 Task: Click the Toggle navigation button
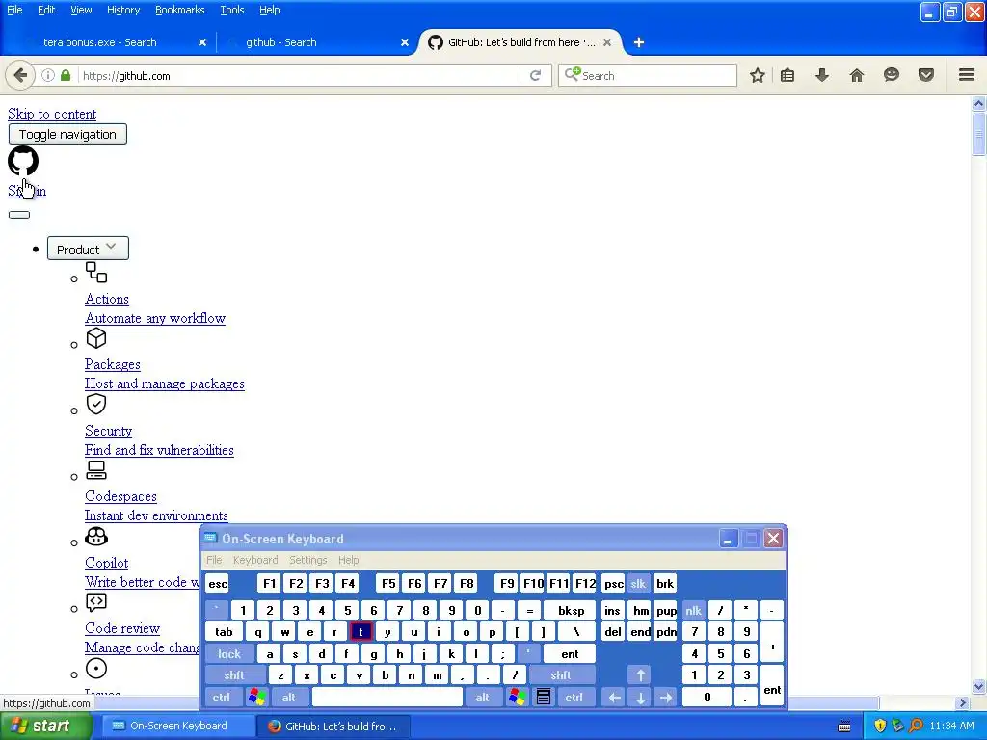(67, 134)
